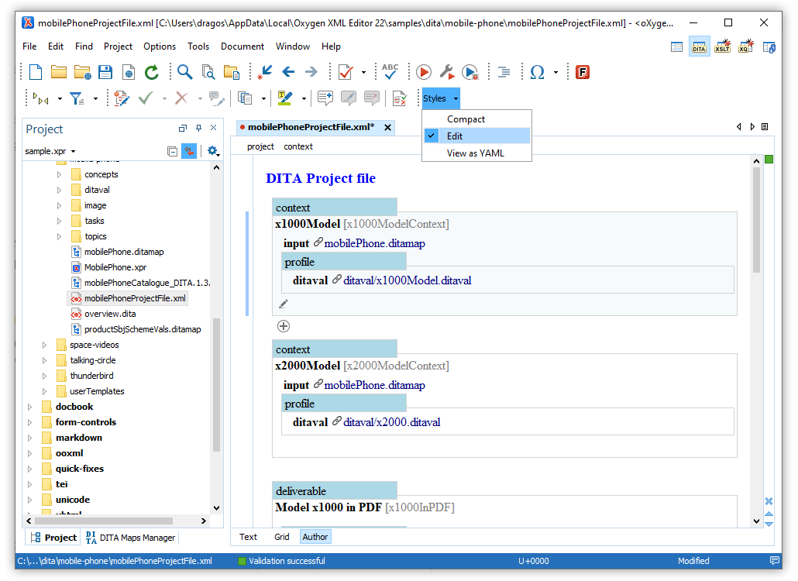Reload the document with the green refresh icon
This screenshot has width=798, height=581.
(x=152, y=72)
